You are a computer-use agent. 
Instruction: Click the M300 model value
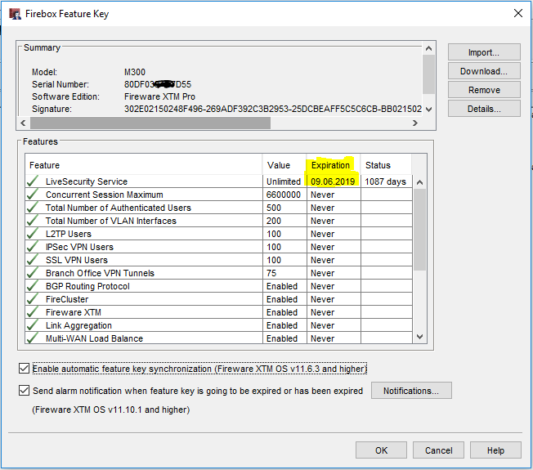pos(135,72)
